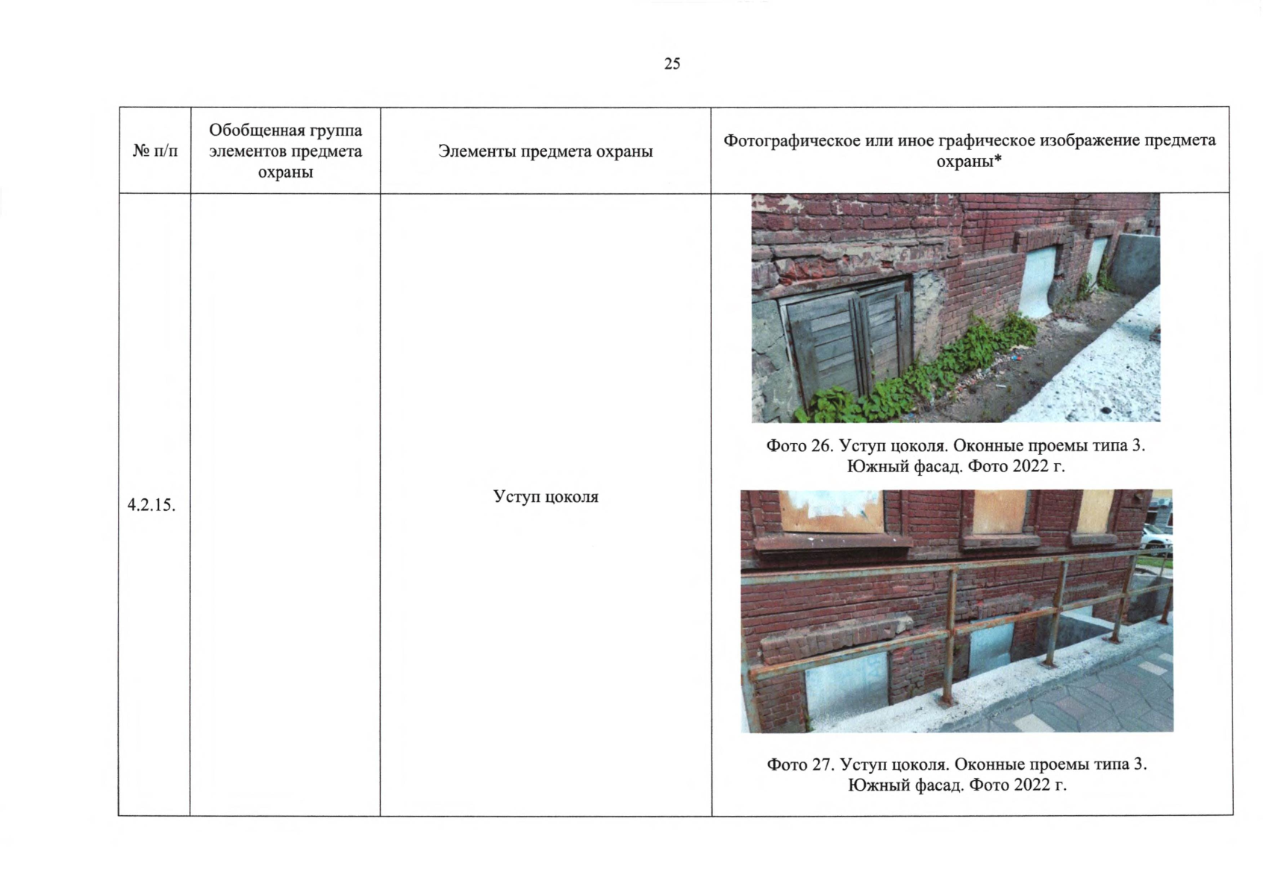Screen dimensions: 1263x895
Task: Select "Южный фасад. Фото 2022 г." under photo 26
Action: tap(955, 467)
